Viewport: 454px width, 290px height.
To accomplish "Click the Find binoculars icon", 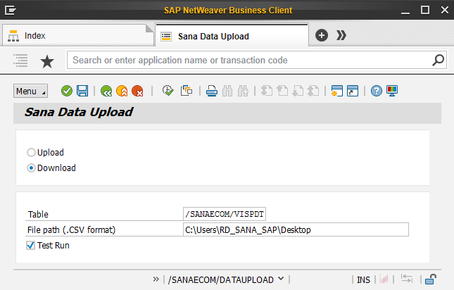I will [227, 91].
